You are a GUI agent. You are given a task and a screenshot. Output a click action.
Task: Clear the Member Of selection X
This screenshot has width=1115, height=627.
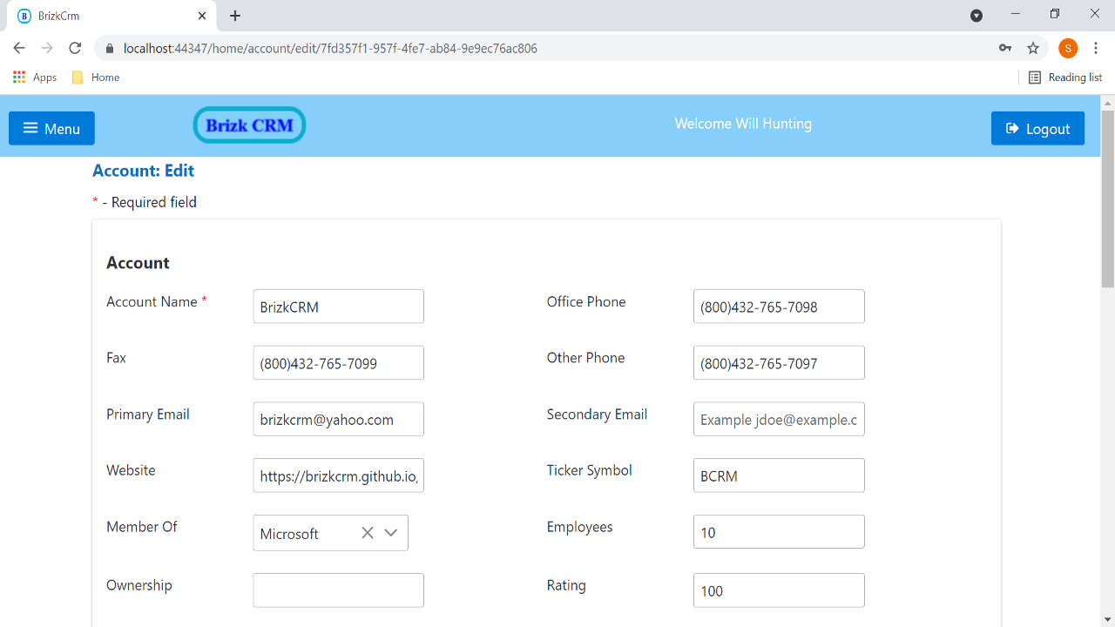pos(368,533)
